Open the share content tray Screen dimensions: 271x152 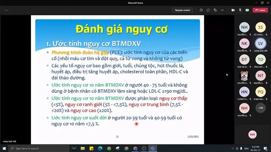[247, 10]
